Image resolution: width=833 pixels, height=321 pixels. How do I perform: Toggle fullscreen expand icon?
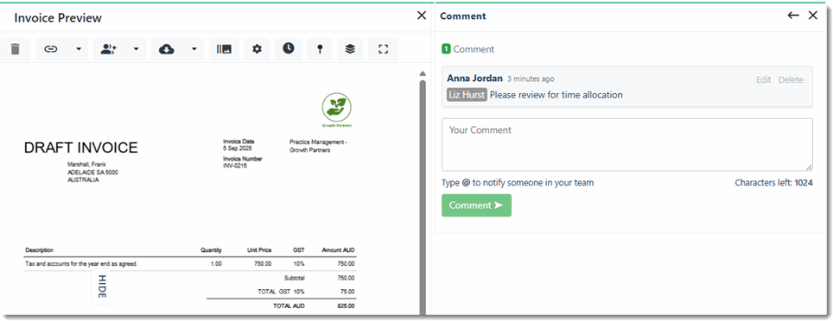point(383,49)
